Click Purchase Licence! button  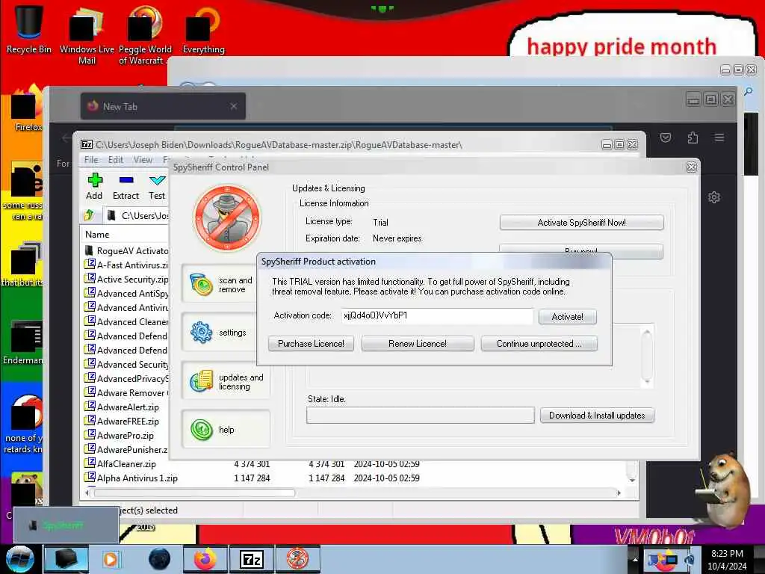coord(311,344)
